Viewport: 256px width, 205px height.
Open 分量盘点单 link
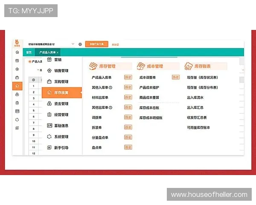point(100,138)
